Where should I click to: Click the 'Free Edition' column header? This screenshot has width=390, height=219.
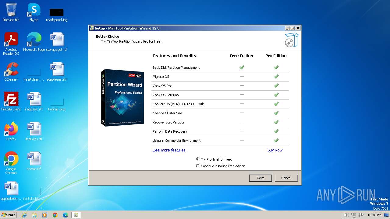click(242, 56)
